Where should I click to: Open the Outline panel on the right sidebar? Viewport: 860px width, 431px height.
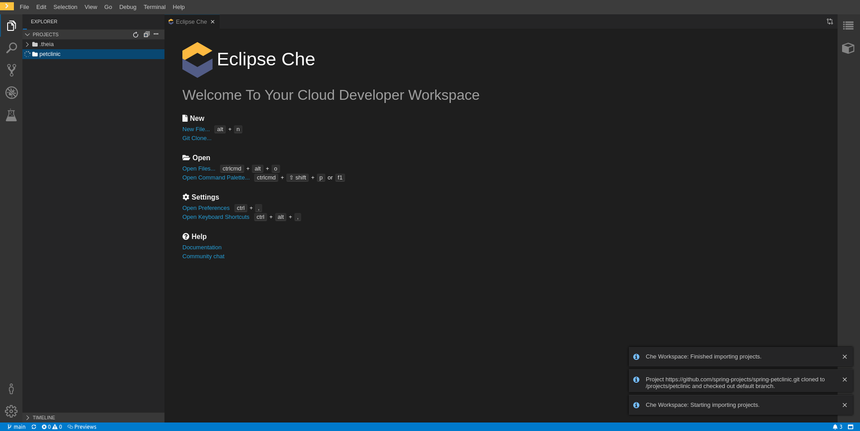coord(848,26)
